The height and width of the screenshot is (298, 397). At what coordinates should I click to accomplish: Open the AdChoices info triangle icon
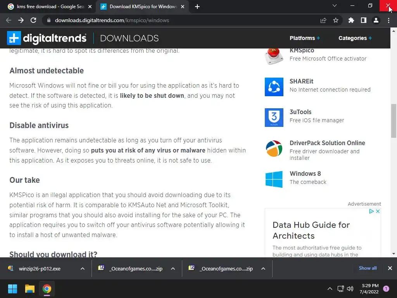(x=371, y=211)
